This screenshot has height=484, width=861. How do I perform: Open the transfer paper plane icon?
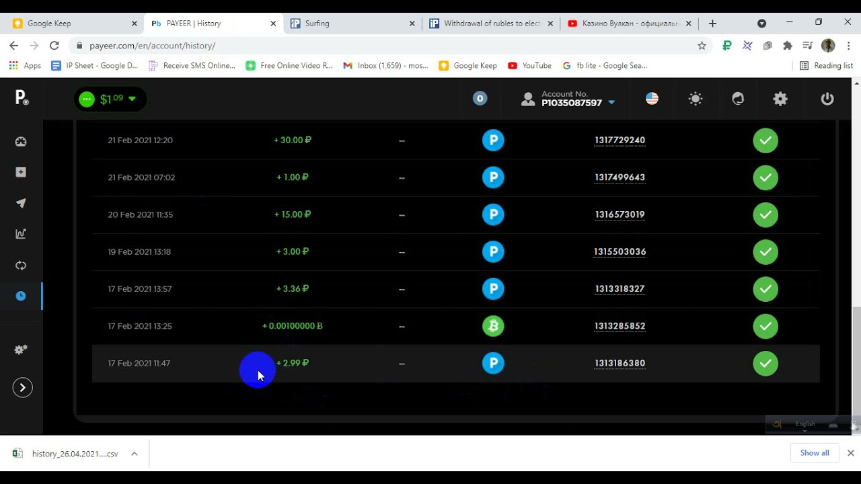[21, 203]
